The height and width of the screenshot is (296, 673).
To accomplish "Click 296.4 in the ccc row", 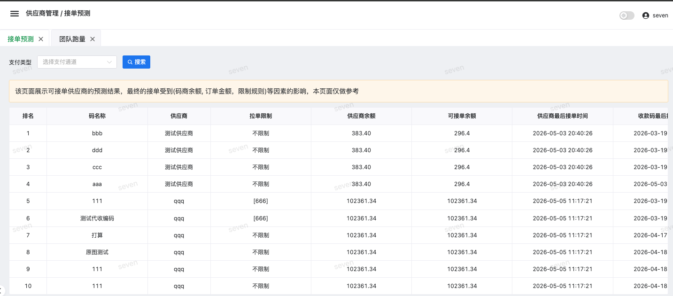I will 462,167.
